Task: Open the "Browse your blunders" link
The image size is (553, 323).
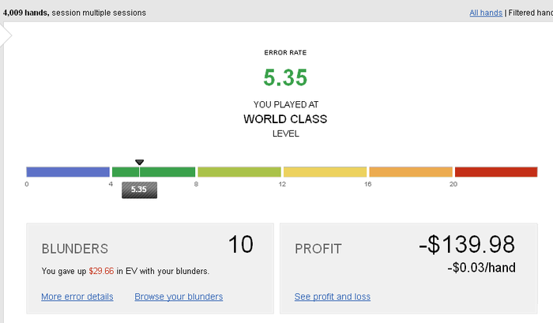Action: (179, 297)
